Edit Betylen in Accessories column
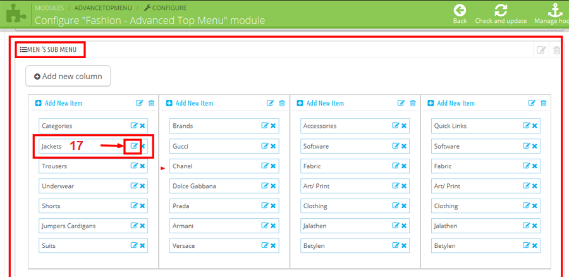 (x=395, y=246)
